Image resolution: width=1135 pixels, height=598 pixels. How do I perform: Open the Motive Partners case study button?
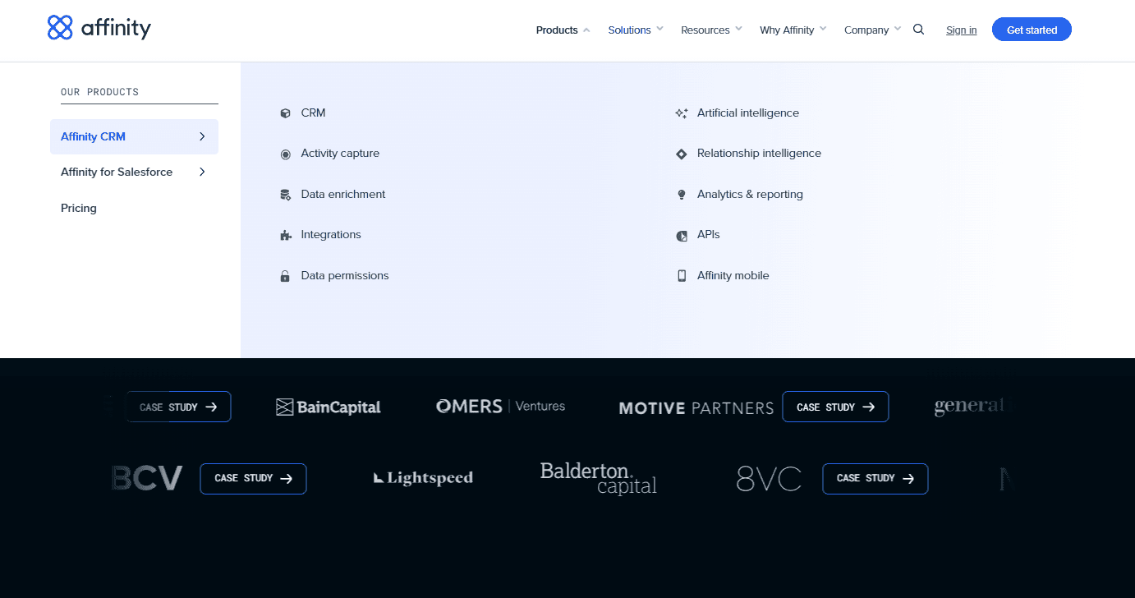[835, 407]
